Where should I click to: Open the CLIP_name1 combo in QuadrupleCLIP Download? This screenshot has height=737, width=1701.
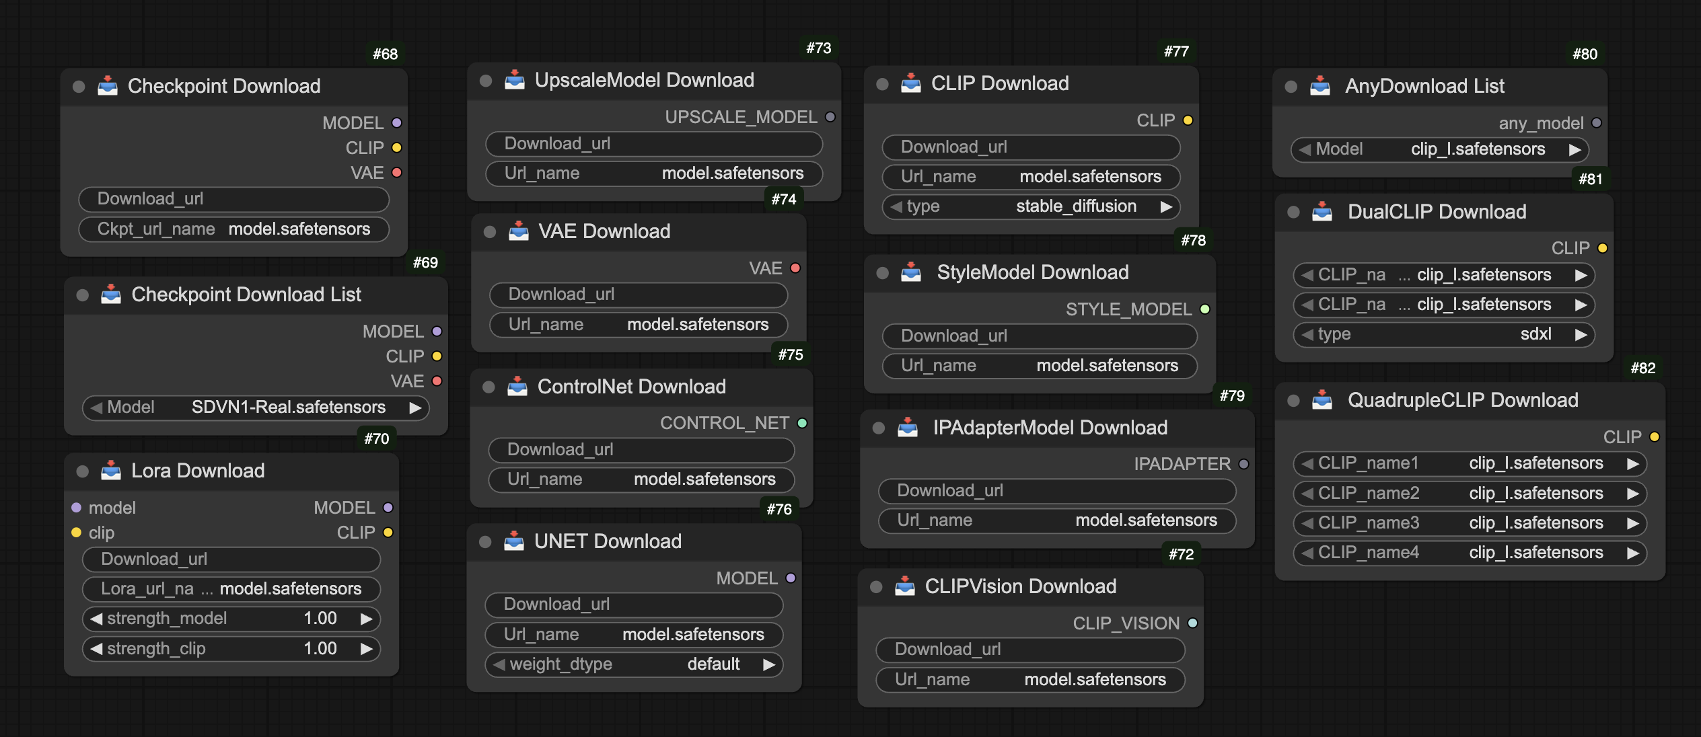click(x=1470, y=463)
